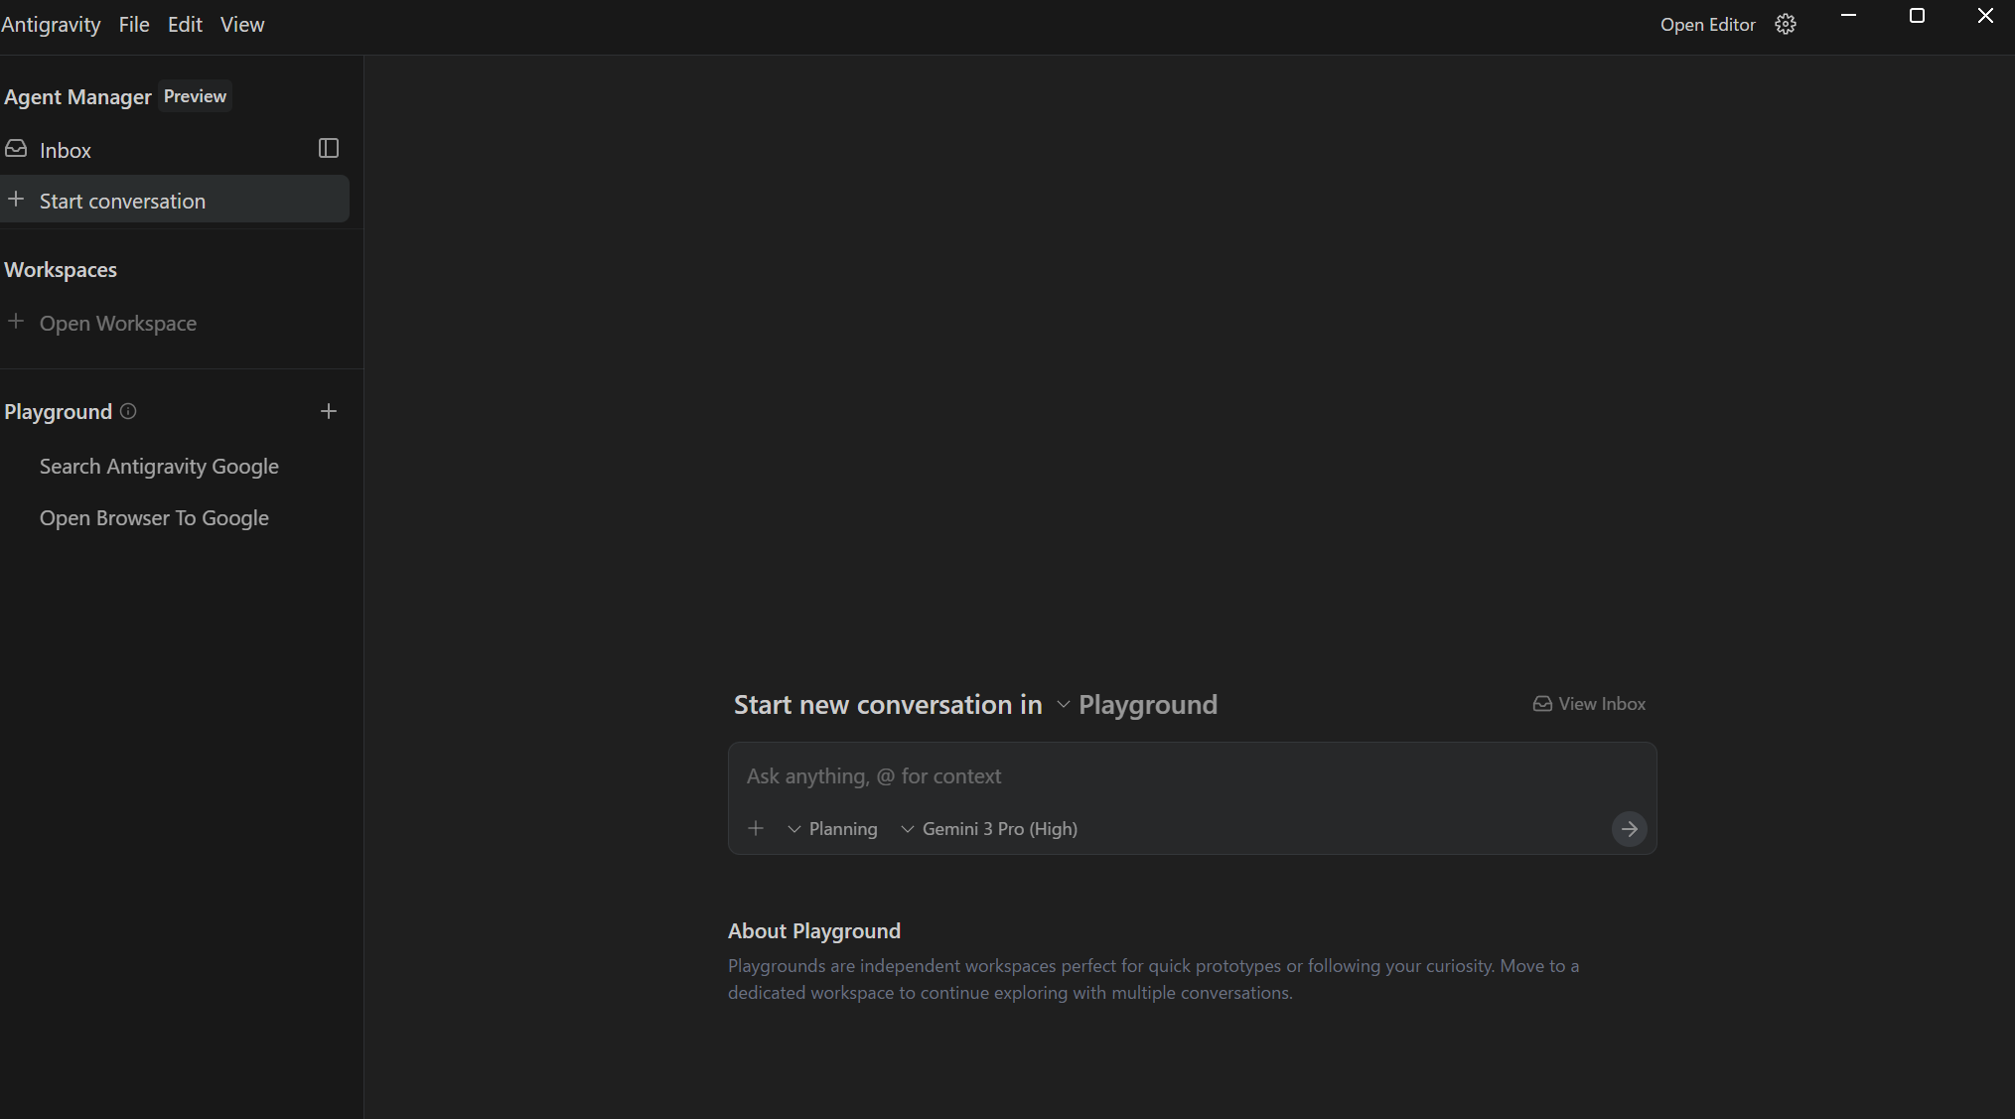Click the plus icon beside Open Workspace
Viewport: 2015px width, 1119px height.
click(x=16, y=322)
